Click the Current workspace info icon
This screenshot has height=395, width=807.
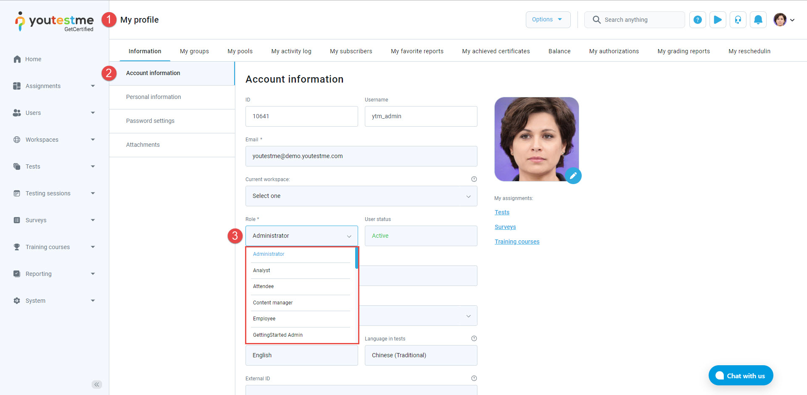point(474,179)
